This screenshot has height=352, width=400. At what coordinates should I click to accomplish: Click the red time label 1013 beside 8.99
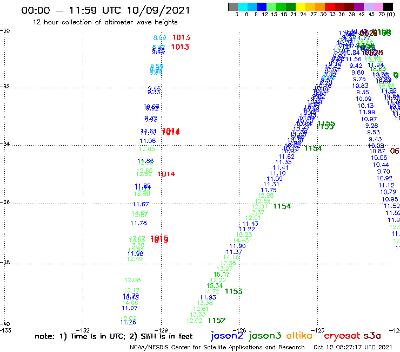[181, 37]
